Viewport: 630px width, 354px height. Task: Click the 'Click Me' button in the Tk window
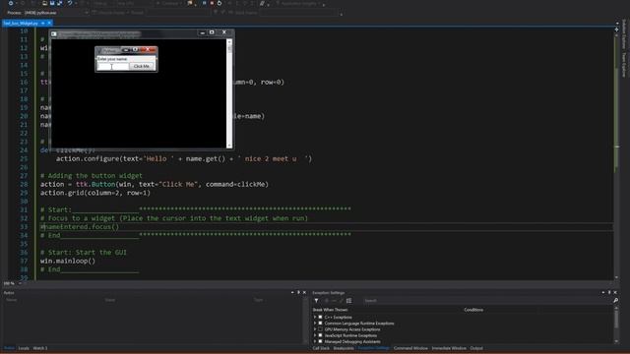click(x=142, y=66)
